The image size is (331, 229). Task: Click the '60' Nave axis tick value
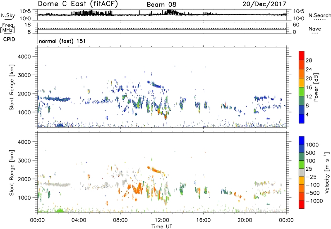[x=296, y=25]
